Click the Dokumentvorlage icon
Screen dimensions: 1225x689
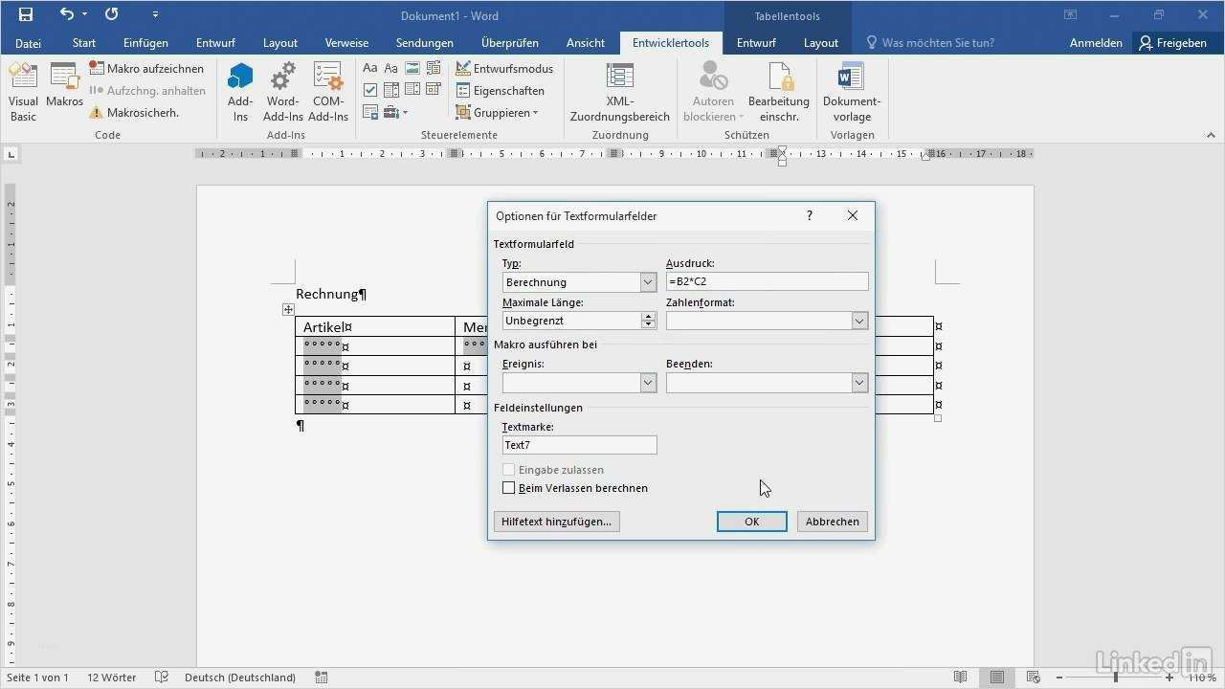click(x=851, y=91)
